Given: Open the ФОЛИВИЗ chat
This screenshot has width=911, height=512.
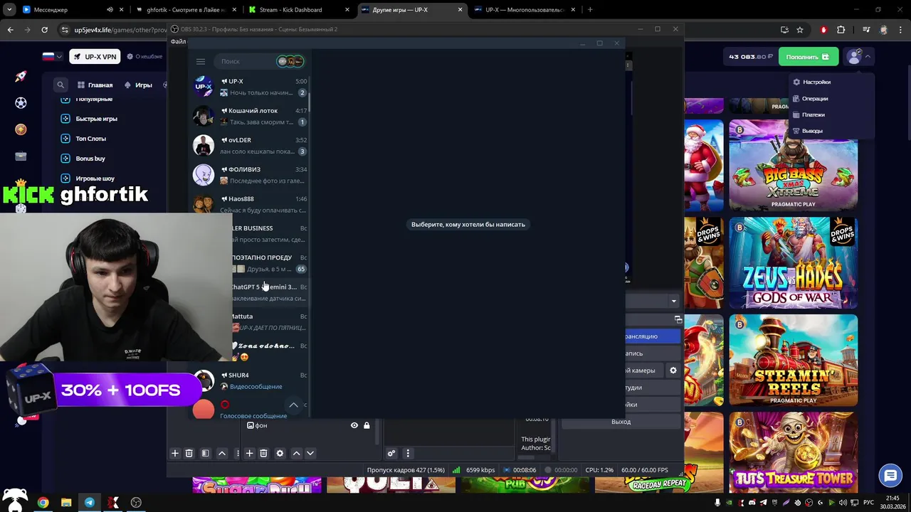Looking at the screenshot, I should click(250, 175).
